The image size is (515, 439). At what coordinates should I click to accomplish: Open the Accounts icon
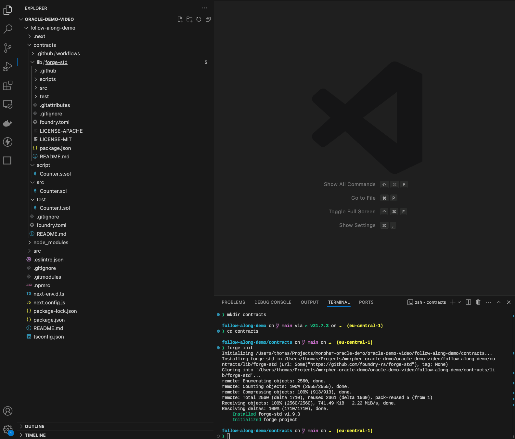point(8,411)
